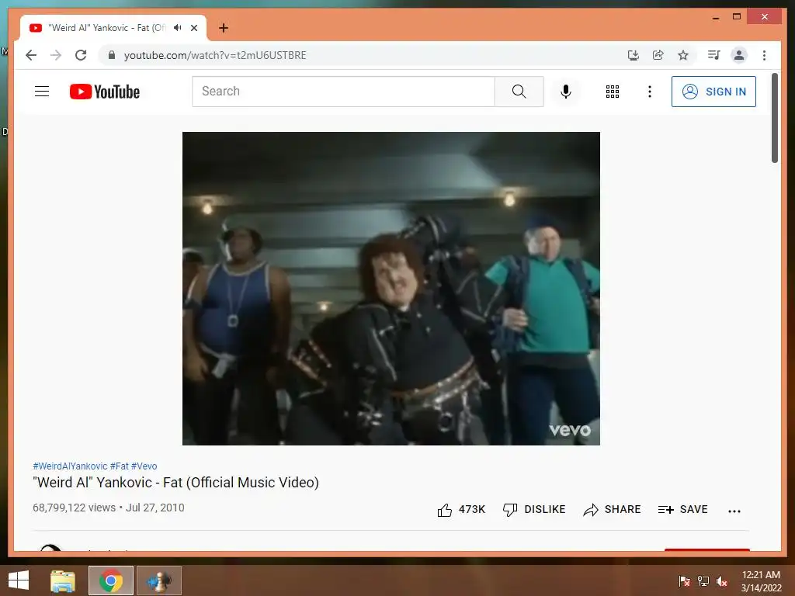Open the Windows Start button
Screen dimensions: 795x596
pos(19,580)
